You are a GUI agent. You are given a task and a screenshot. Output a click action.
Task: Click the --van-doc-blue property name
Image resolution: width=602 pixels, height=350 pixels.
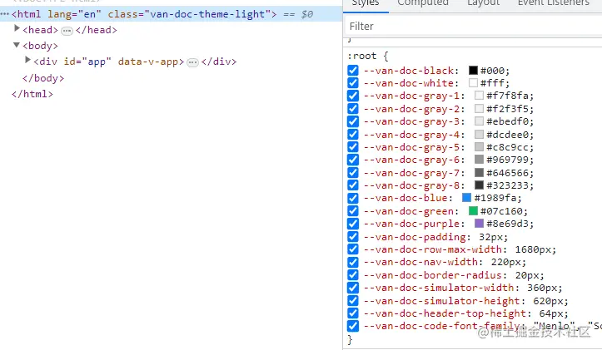coord(405,198)
